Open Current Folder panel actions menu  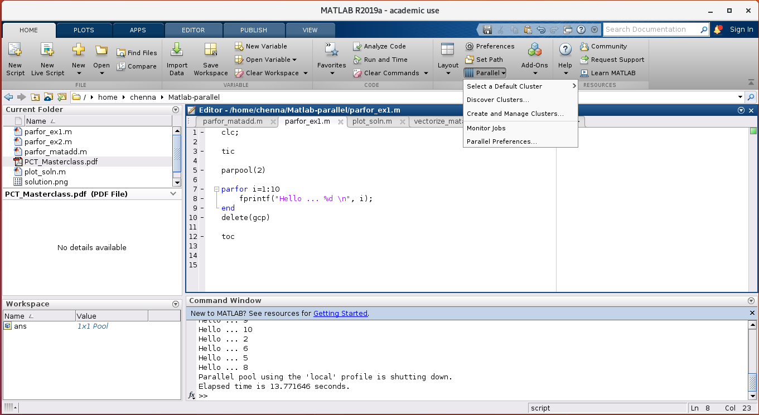point(176,110)
